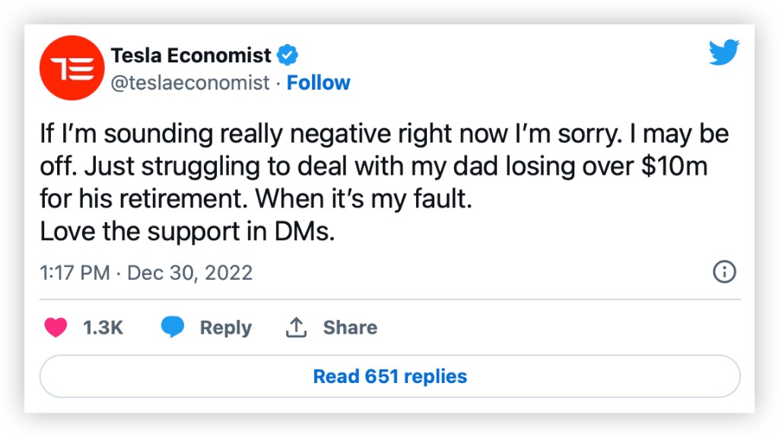Click the blue reply speech bubble icon
Screen dimensions: 779x437
tap(173, 328)
